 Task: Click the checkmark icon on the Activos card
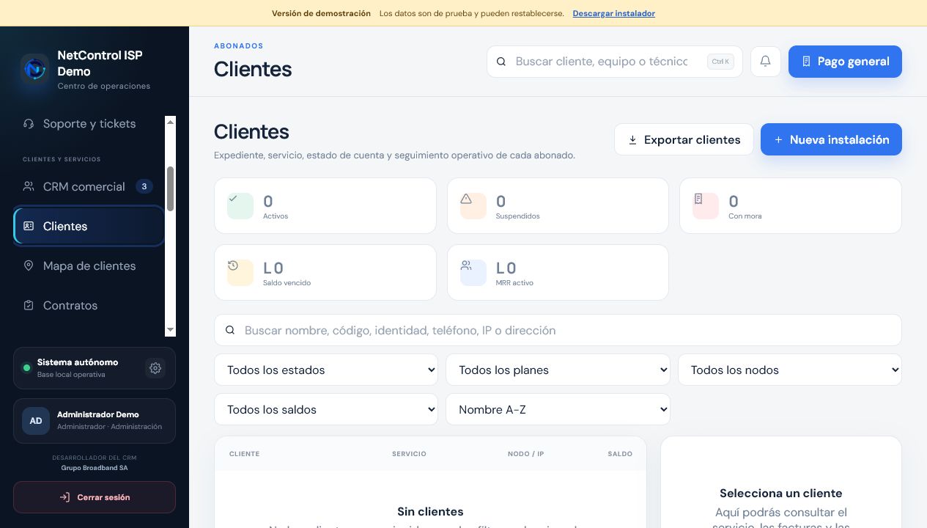234,199
